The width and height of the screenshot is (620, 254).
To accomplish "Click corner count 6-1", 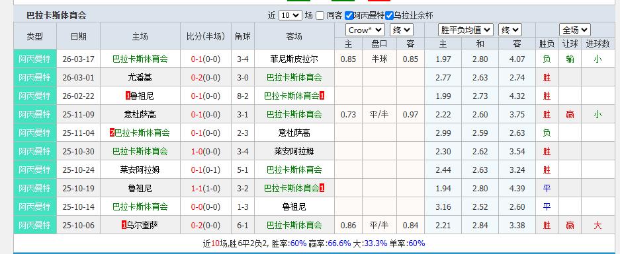I will 243,226.
